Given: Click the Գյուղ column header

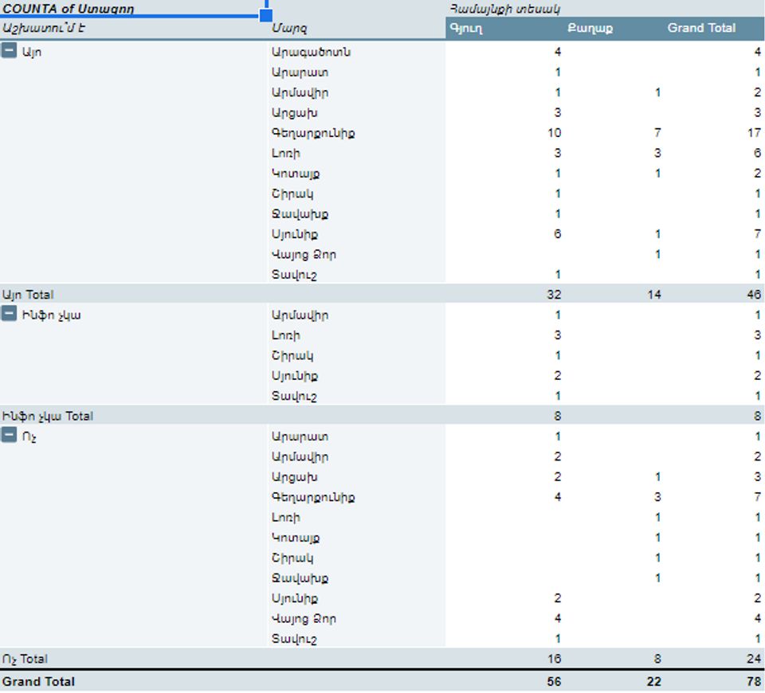Looking at the screenshot, I should [466, 29].
